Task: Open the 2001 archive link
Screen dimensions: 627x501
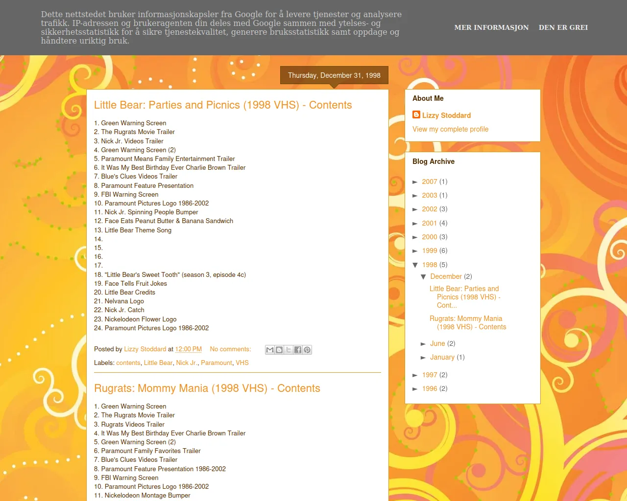Action: 430,224
